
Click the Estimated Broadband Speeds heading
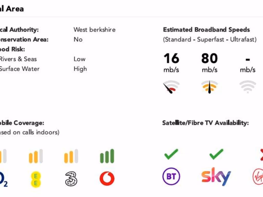206,30
